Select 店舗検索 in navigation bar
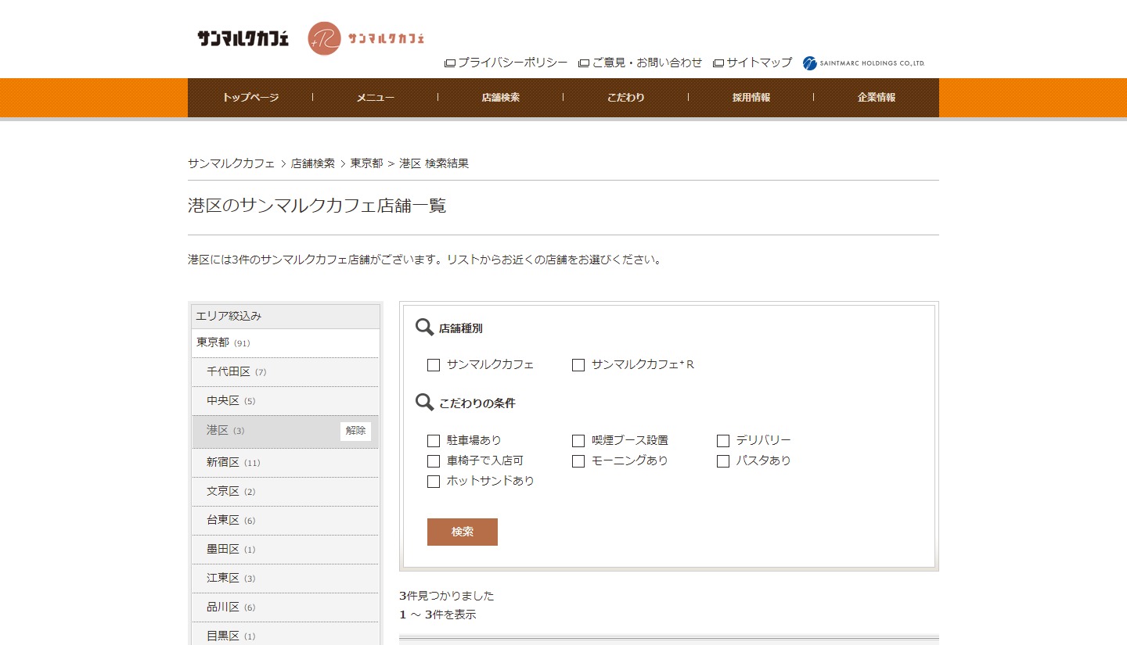The height and width of the screenshot is (645, 1127). coord(501,98)
